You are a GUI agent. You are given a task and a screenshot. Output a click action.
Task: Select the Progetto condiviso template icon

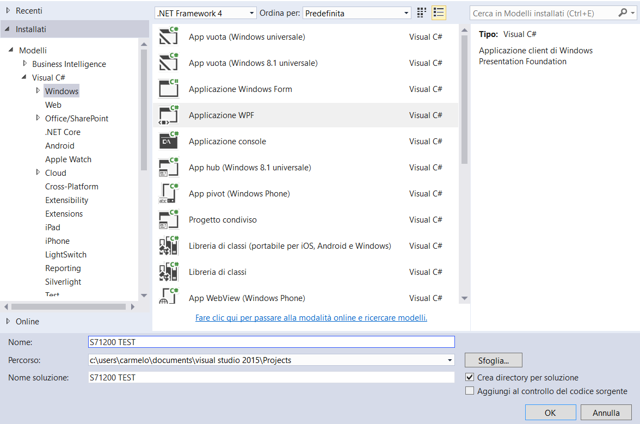click(169, 219)
